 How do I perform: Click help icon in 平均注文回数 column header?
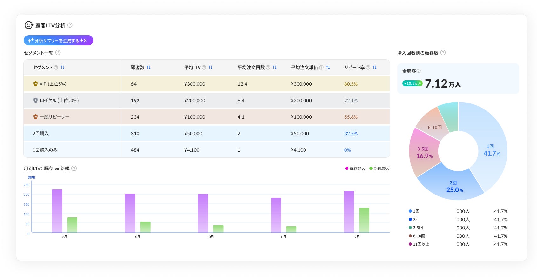(268, 67)
